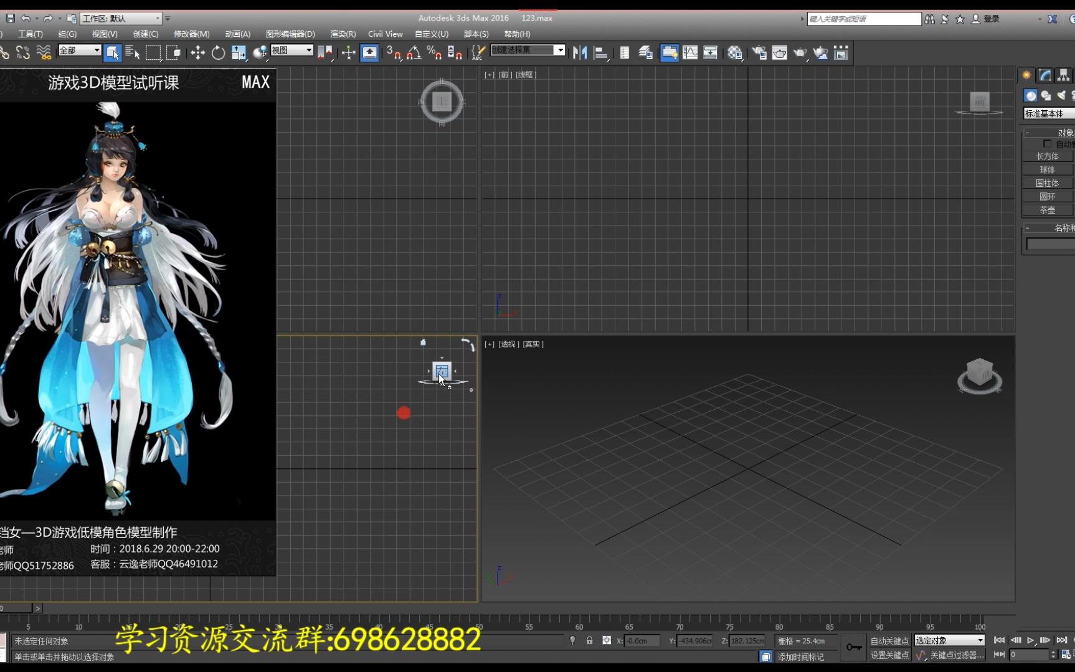Viewport: 1075px width, 672px height.
Task: Click the Play Animation button
Action: [1031, 640]
